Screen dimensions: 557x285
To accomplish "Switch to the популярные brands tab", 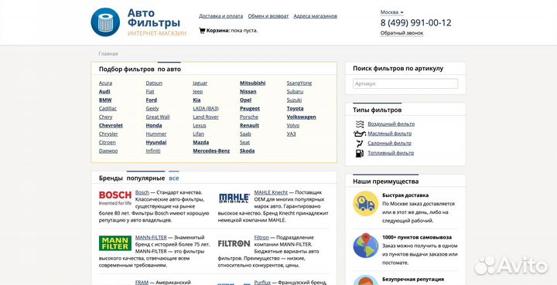I will pos(145,178).
